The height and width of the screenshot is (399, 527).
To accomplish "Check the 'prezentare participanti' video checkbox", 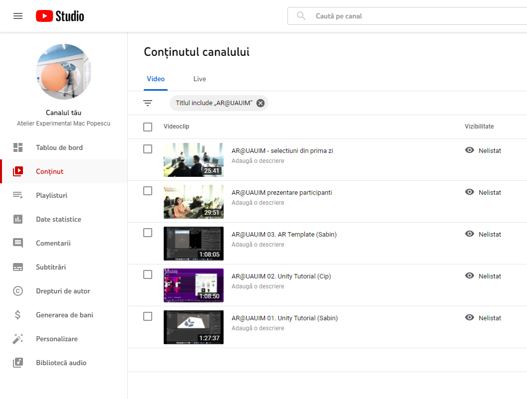I will click(x=148, y=191).
